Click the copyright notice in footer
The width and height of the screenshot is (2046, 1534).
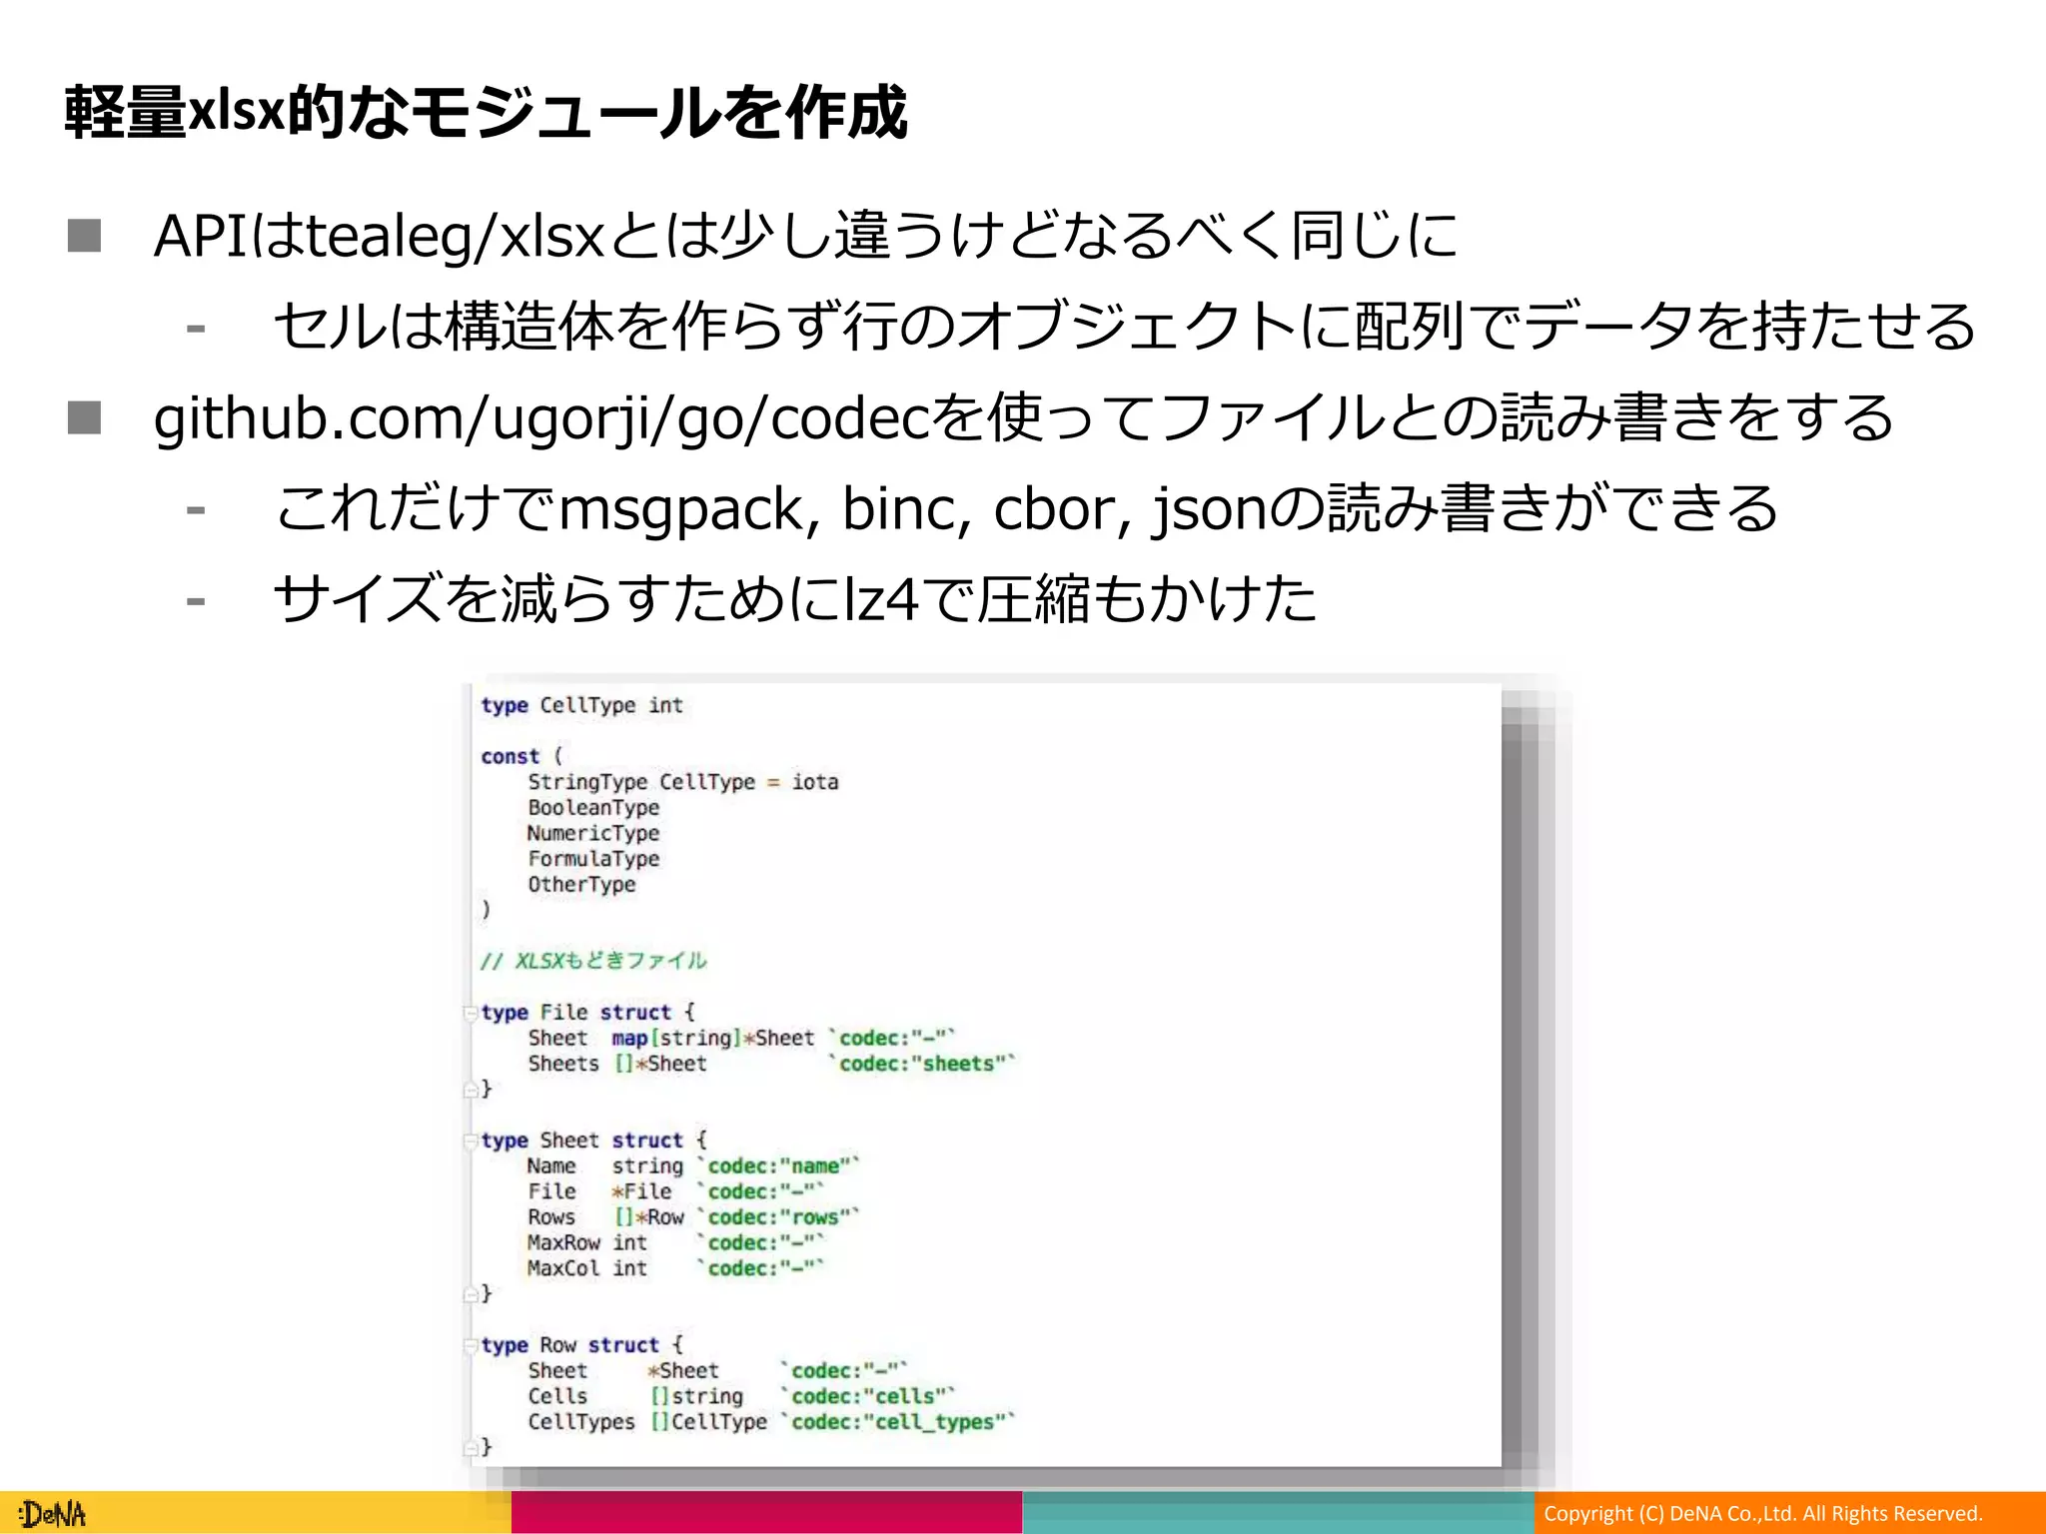[x=1763, y=1514]
